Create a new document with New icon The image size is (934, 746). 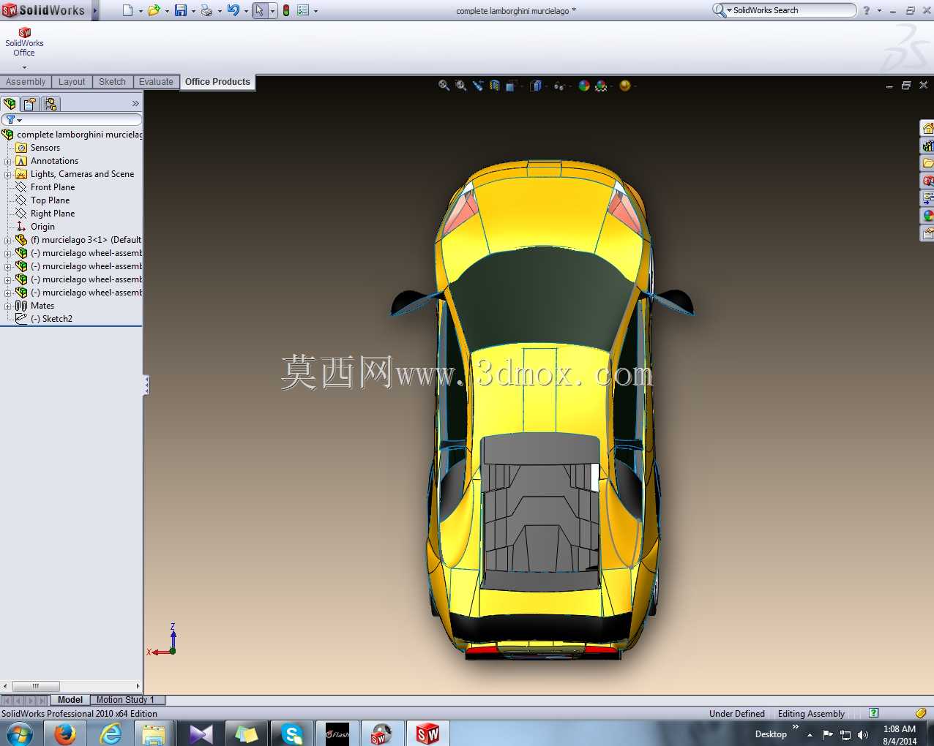(128, 10)
